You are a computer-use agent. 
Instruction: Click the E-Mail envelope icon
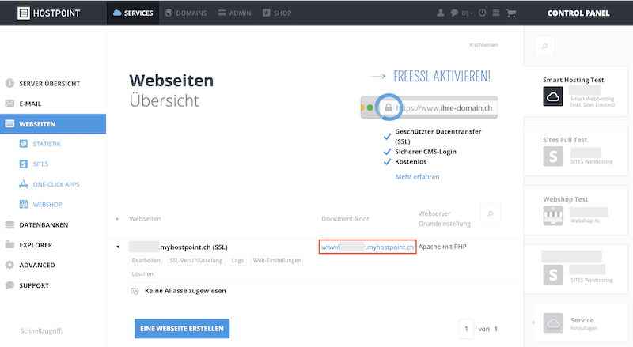click(x=9, y=104)
